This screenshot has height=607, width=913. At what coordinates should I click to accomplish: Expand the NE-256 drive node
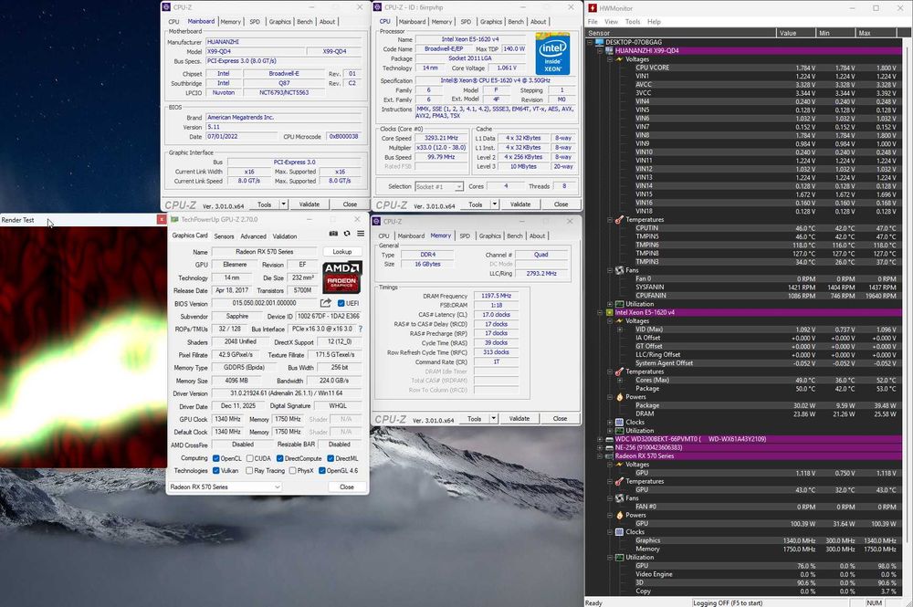[x=600, y=447]
